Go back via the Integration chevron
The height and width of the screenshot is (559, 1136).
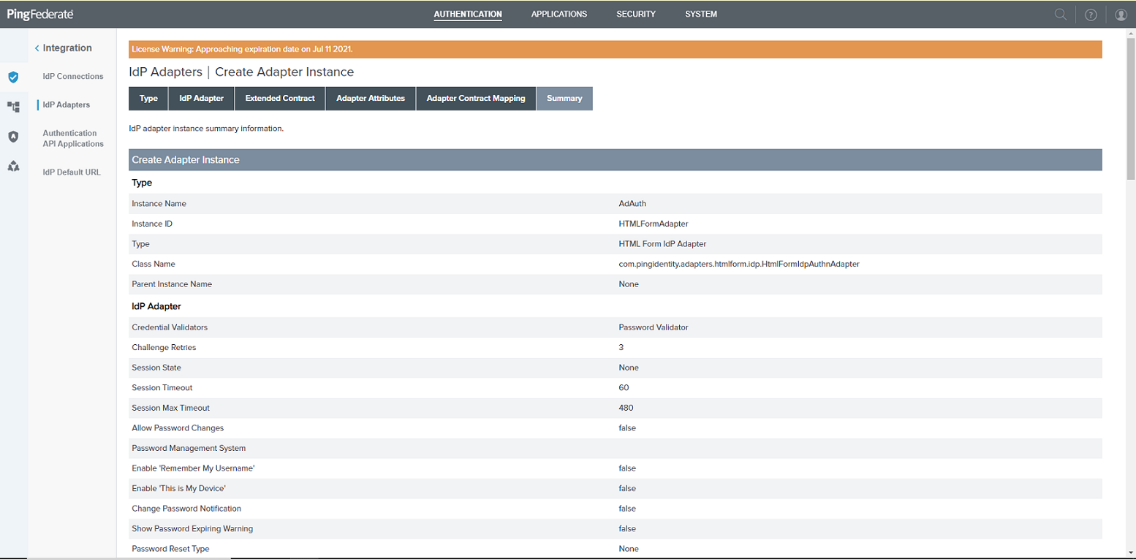coord(37,48)
